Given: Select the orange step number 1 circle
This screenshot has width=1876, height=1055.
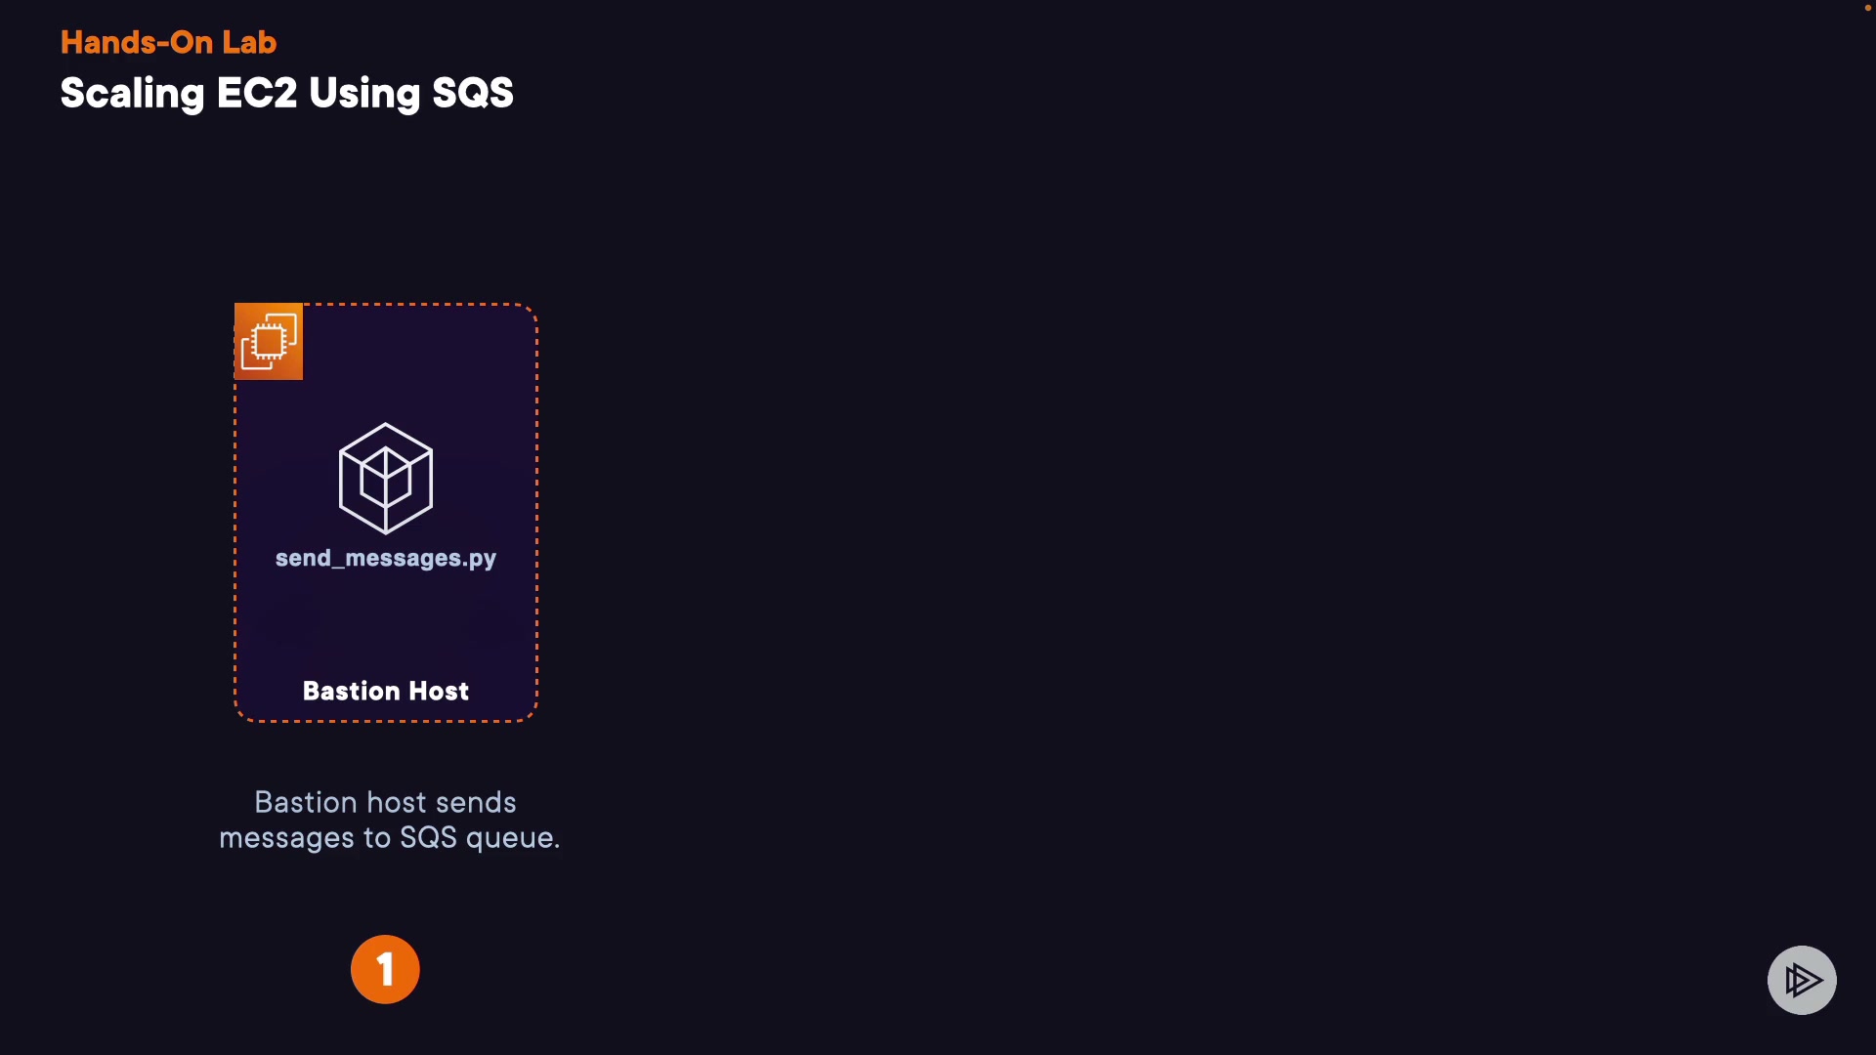Looking at the screenshot, I should (x=385, y=969).
